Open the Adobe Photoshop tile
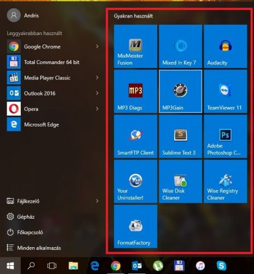The height and width of the screenshot is (274, 254). pos(226,136)
